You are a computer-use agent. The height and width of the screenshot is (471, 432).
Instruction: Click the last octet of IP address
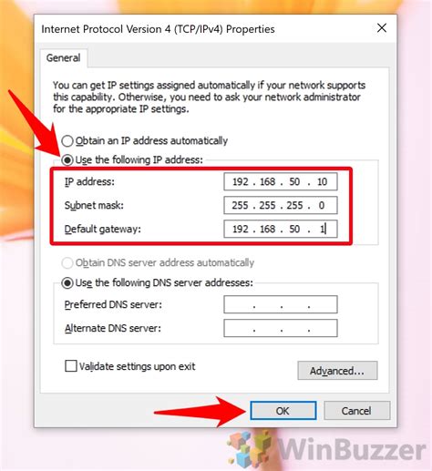[x=322, y=181]
